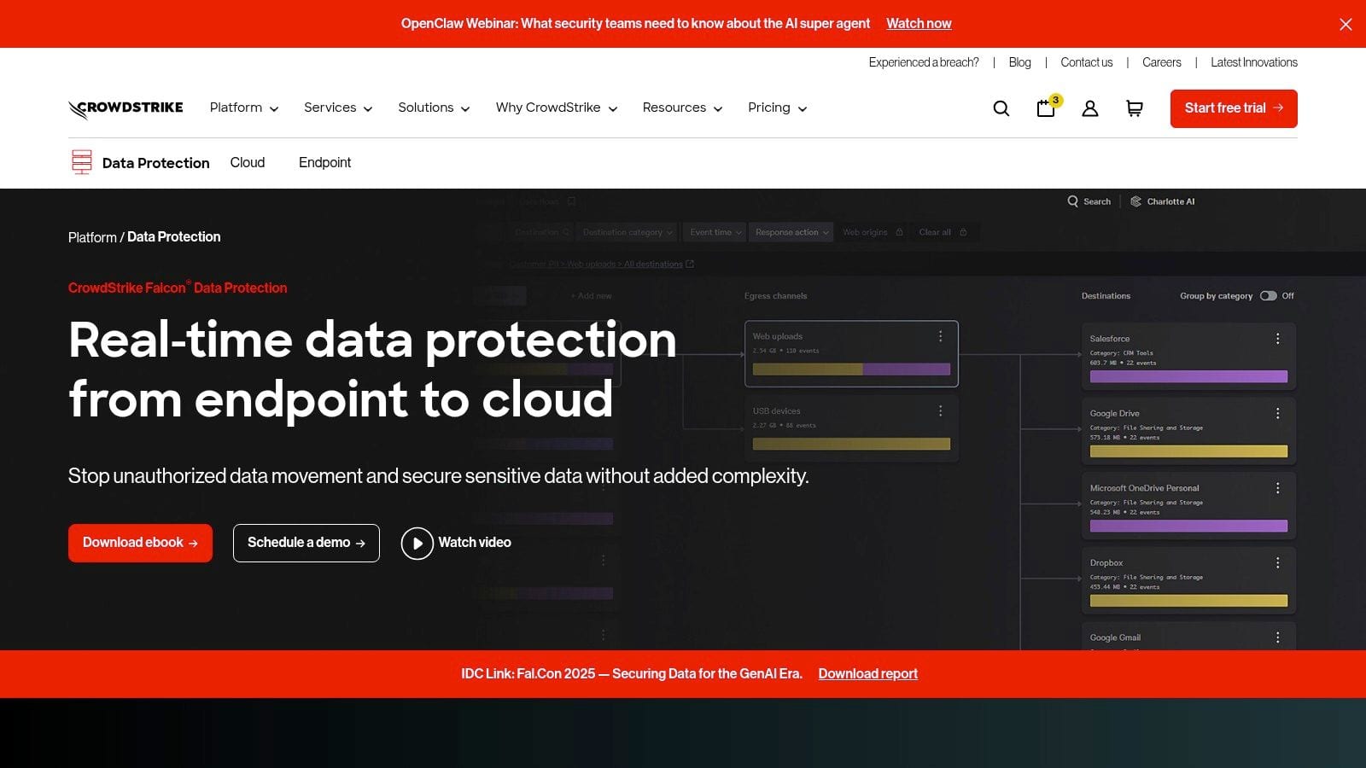The width and height of the screenshot is (1366, 768).
Task: Open Microsoft OneDrive Personal card options menu
Action: [1278, 488]
